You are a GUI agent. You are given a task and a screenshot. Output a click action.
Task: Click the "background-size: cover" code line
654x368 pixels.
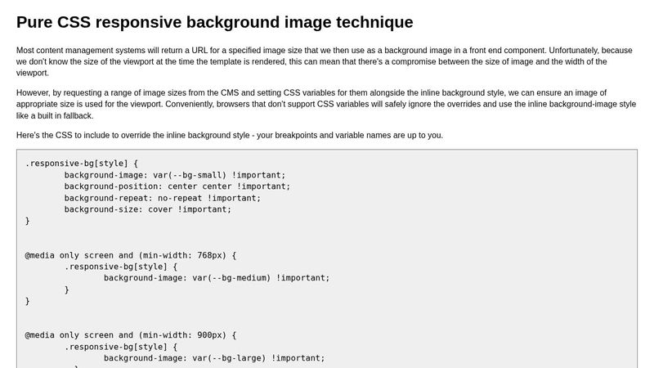148,209
